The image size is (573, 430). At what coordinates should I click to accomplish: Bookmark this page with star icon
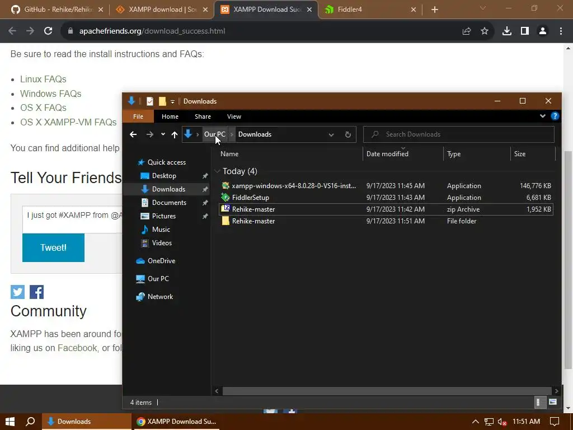click(x=485, y=31)
